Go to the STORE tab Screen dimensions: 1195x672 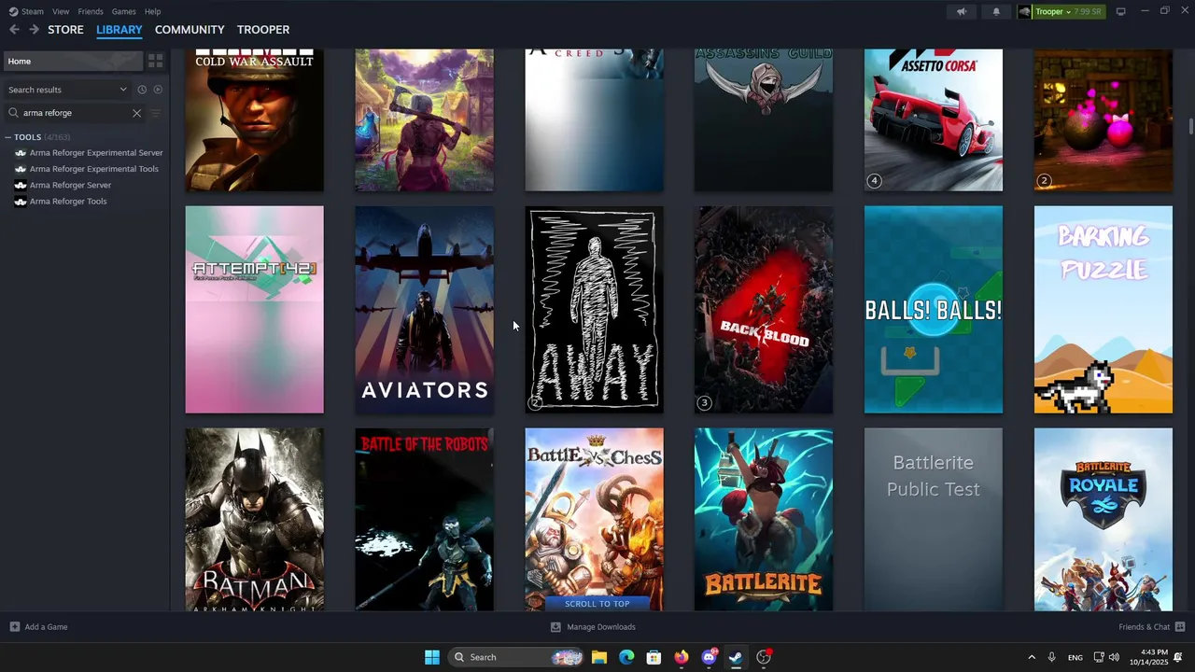65,30
